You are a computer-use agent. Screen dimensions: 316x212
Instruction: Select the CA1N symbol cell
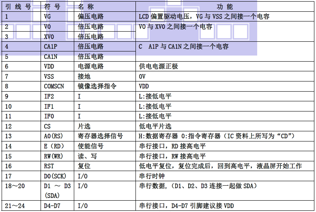point(51,56)
